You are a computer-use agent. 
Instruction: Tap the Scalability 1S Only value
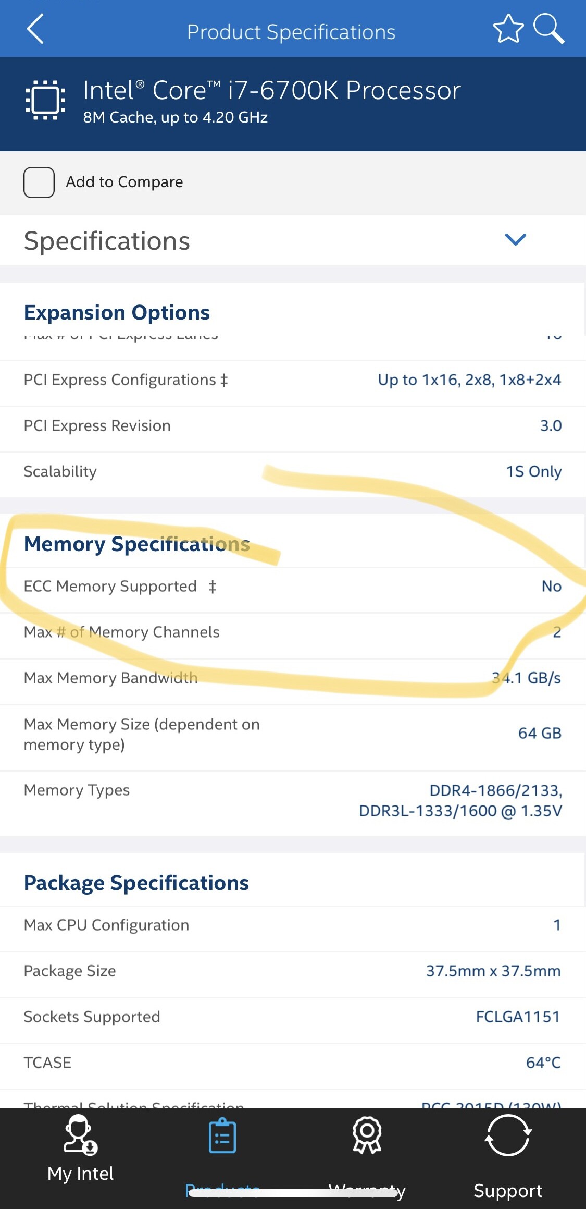(x=533, y=471)
